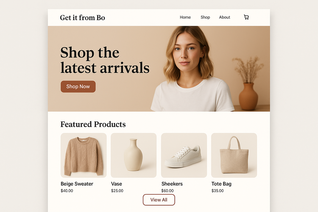Screen dimensions: 318x212
Task: Click the Shop Now button
Action: click(x=78, y=86)
